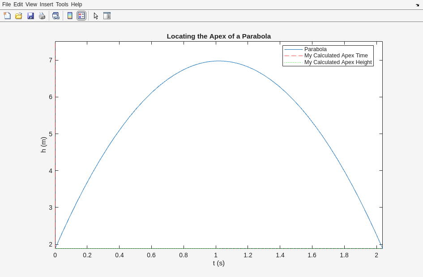
Task: Click the 't (s)' x-axis label
Action: 218,263
